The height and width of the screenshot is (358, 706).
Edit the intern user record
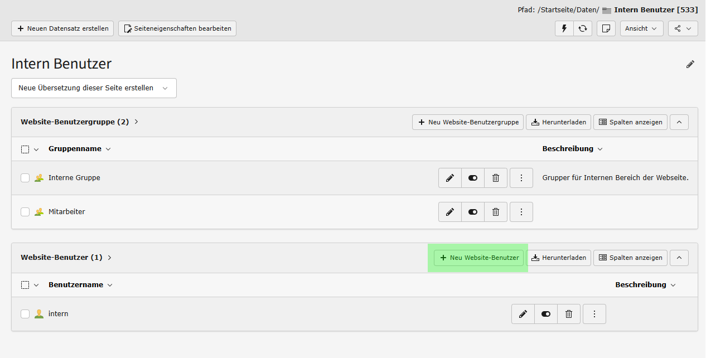pyautogui.click(x=523, y=314)
